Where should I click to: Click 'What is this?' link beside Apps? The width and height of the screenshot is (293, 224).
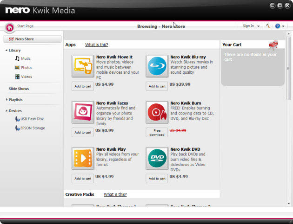97,45
